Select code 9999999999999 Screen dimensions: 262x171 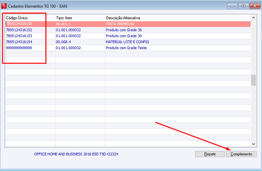(19, 48)
